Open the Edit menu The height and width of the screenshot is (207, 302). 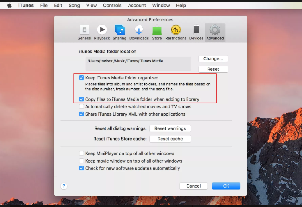click(58, 6)
